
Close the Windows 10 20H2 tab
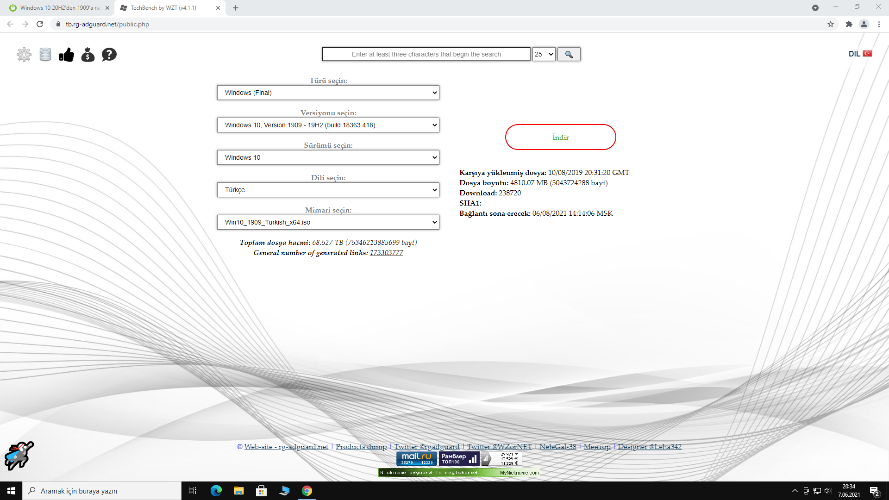tap(107, 8)
